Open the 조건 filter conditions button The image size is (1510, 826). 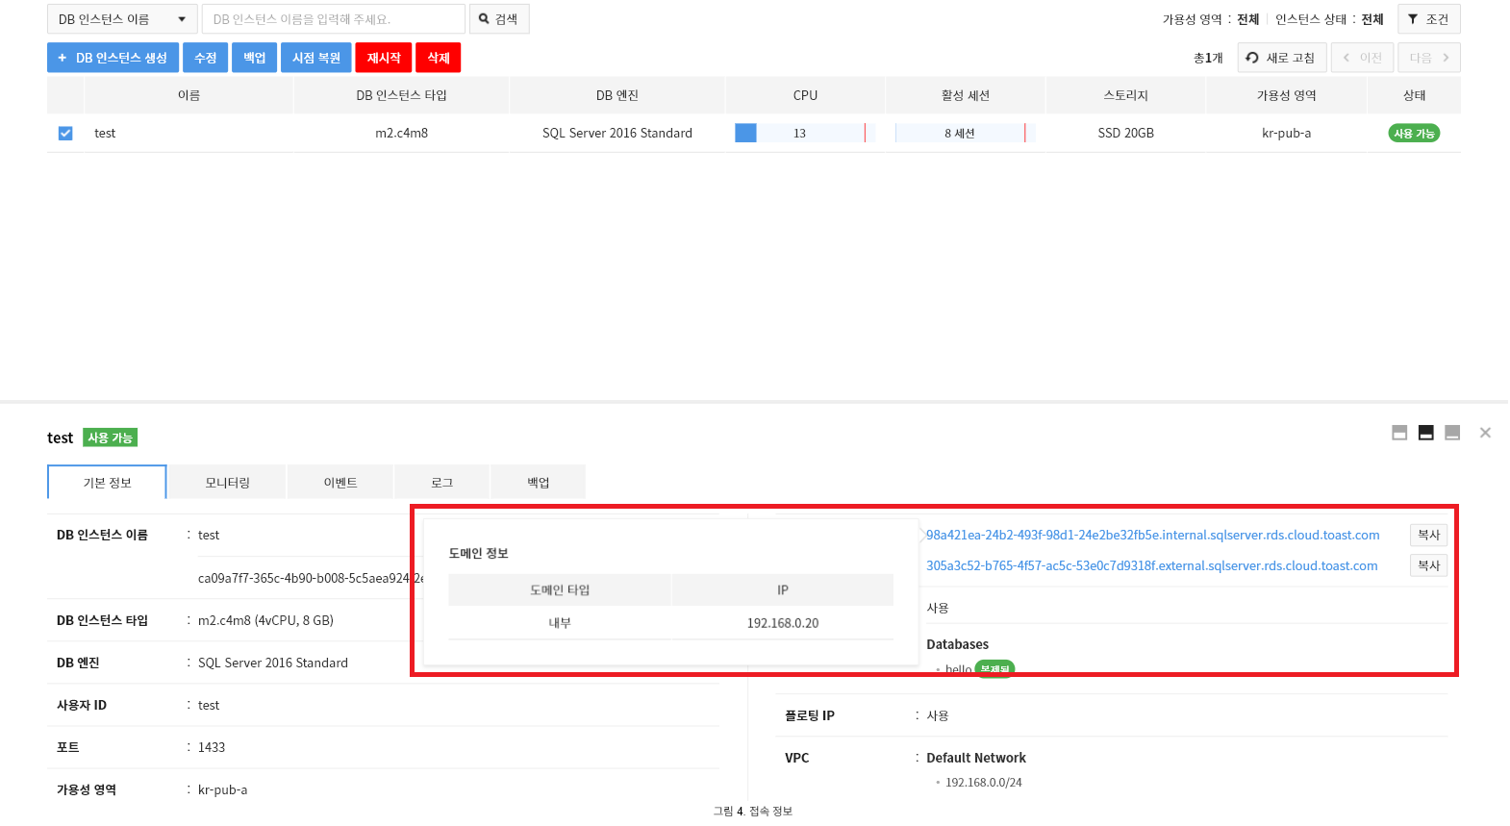tap(1428, 19)
